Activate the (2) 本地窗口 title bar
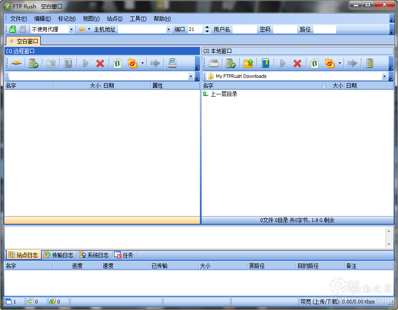Image resolution: width=398 pixels, height=310 pixels. [x=298, y=51]
